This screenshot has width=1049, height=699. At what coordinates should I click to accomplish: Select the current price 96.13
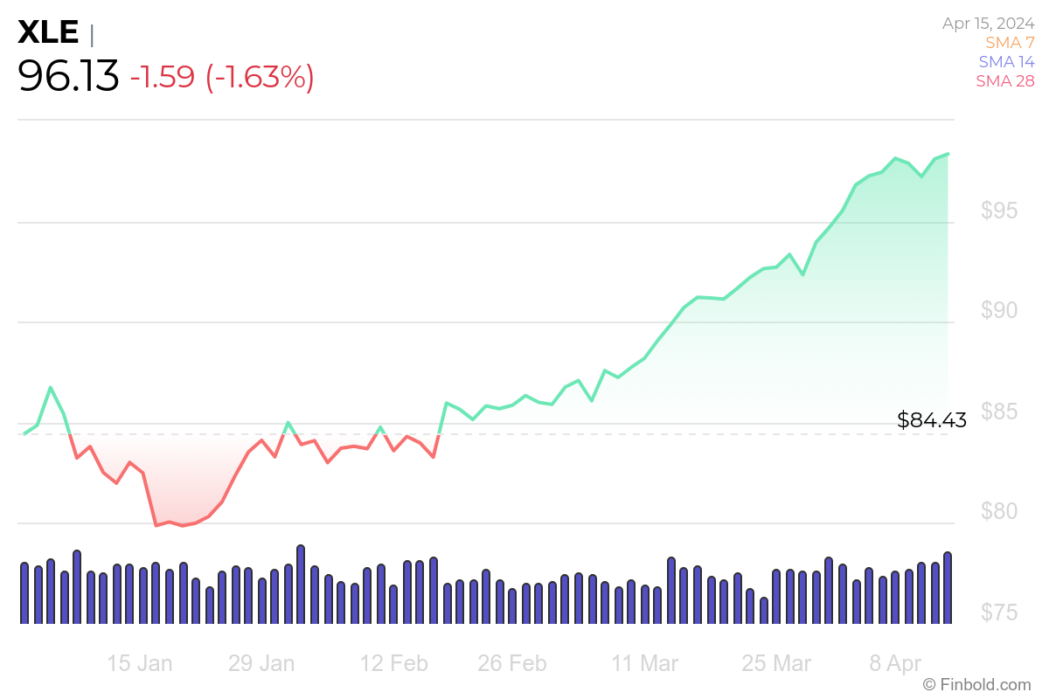[x=68, y=77]
